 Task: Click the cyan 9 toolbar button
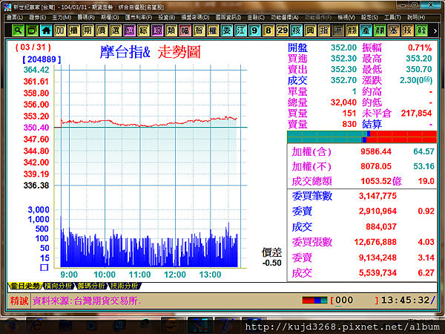(254, 30)
